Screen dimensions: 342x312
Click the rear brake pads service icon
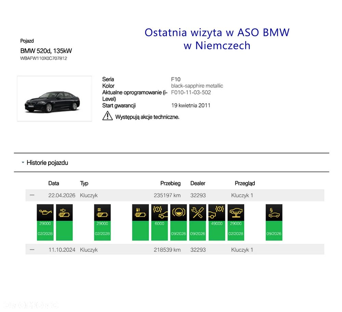click(217, 213)
